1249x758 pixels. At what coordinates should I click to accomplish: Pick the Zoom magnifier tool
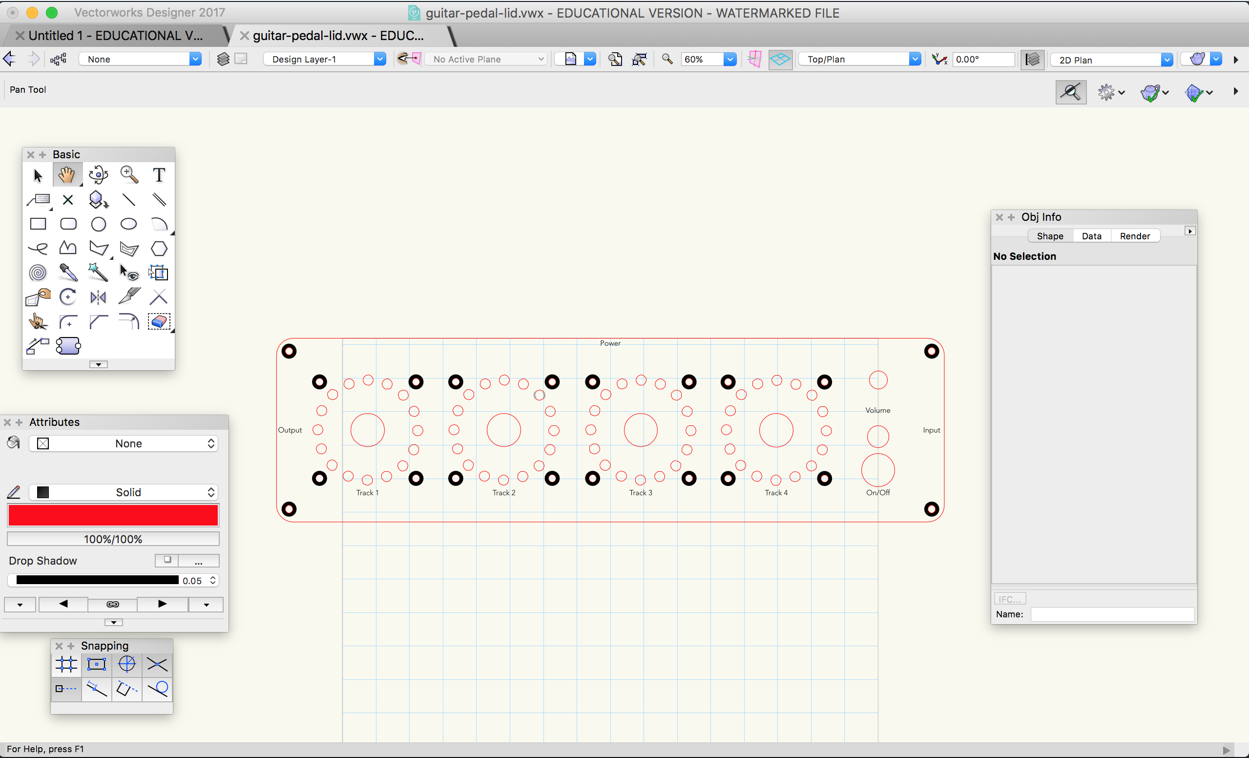pyautogui.click(x=129, y=175)
